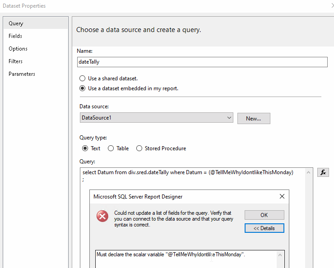Open the Parameters page
Image resolution: width=334 pixels, height=268 pixels.
click(22, 74)
